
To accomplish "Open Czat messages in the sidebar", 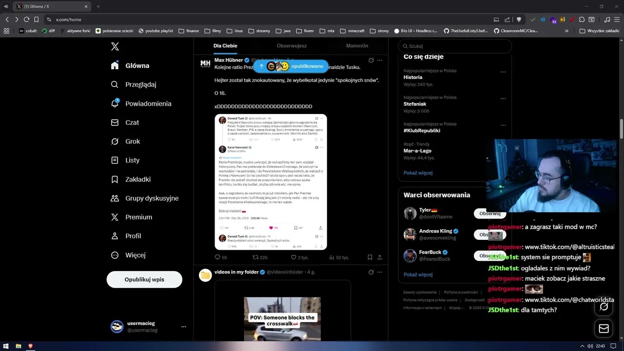I will (x=125, y=122).
